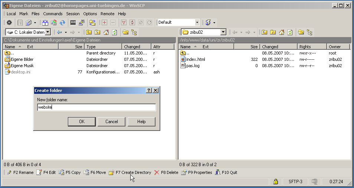The image size is (354, 188).
Task: Open the terminal console toolbar icon
Action: coord(73,22)
